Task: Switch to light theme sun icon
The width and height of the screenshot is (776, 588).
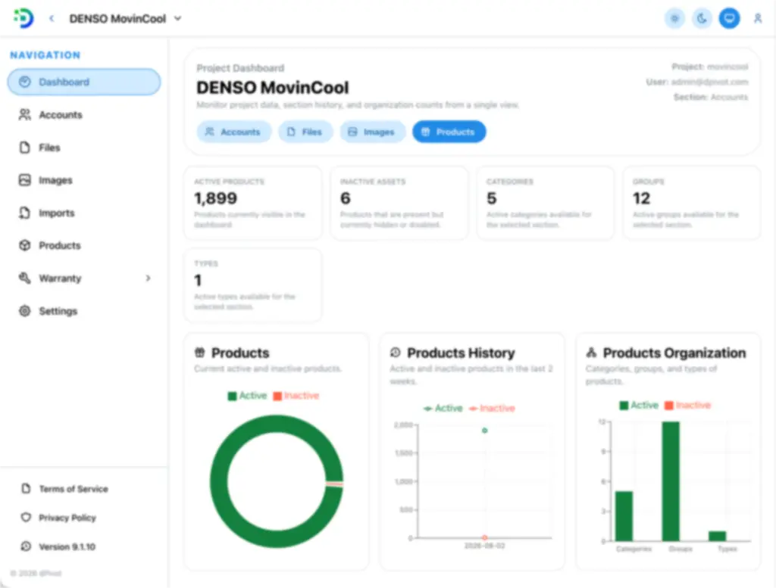Action: click(x=674, y=19)
